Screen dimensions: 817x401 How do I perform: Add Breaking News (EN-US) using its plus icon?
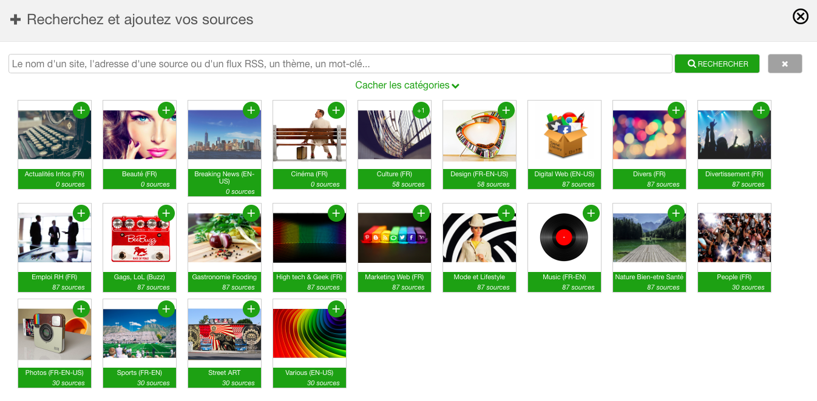coord(251,110)
